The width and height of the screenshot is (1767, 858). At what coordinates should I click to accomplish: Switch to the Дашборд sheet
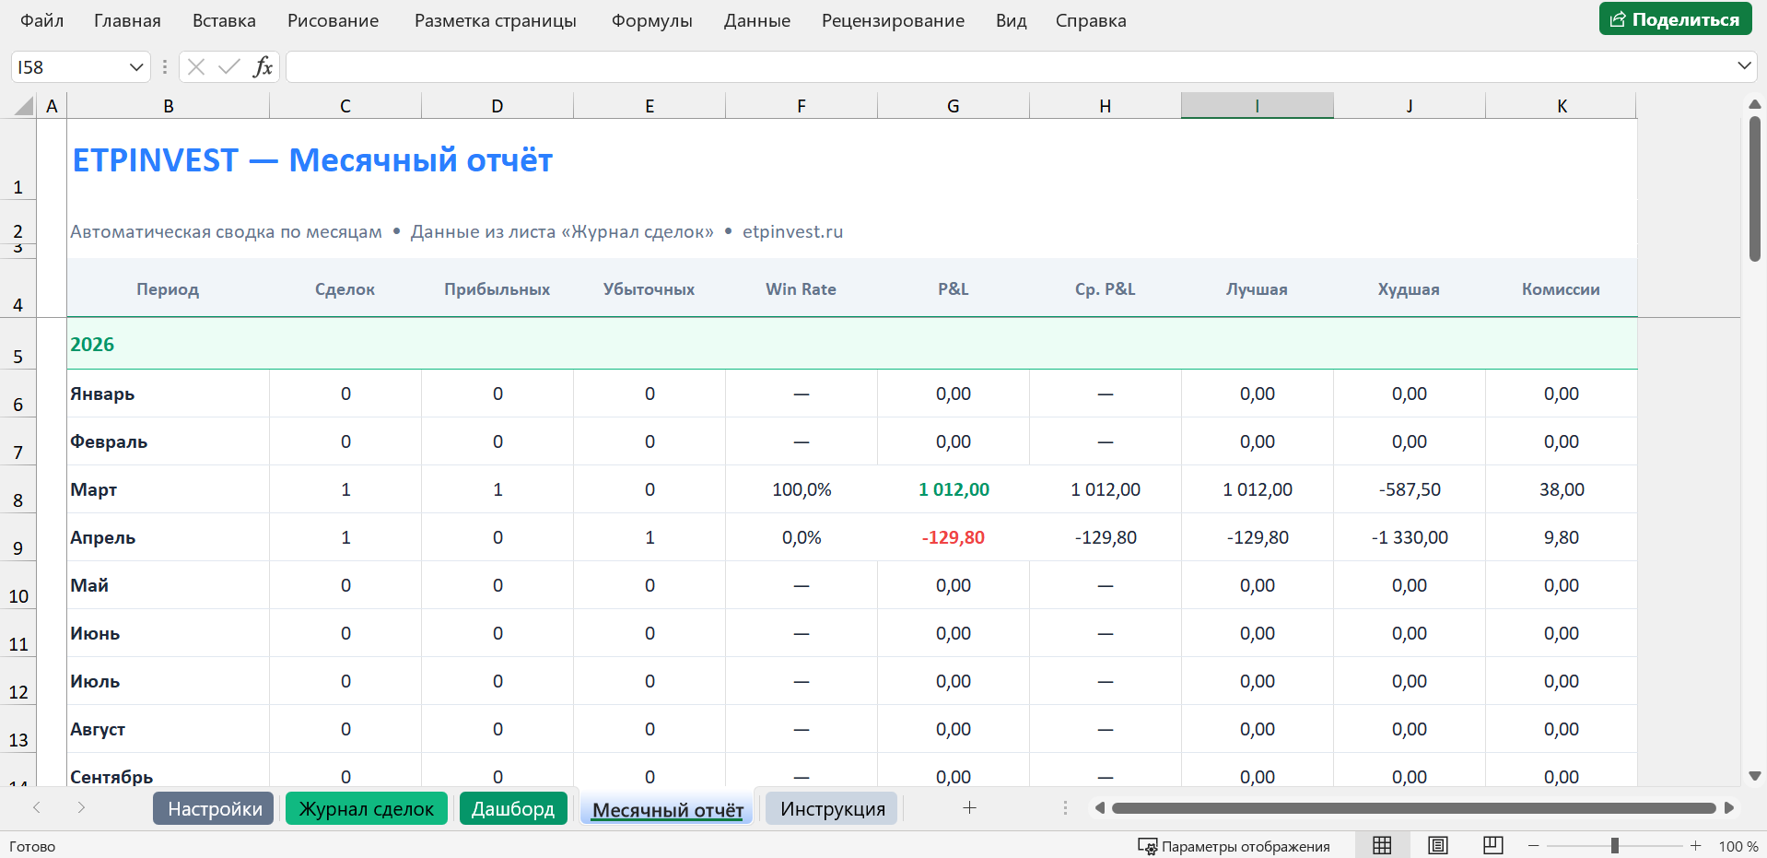[513, 808]
